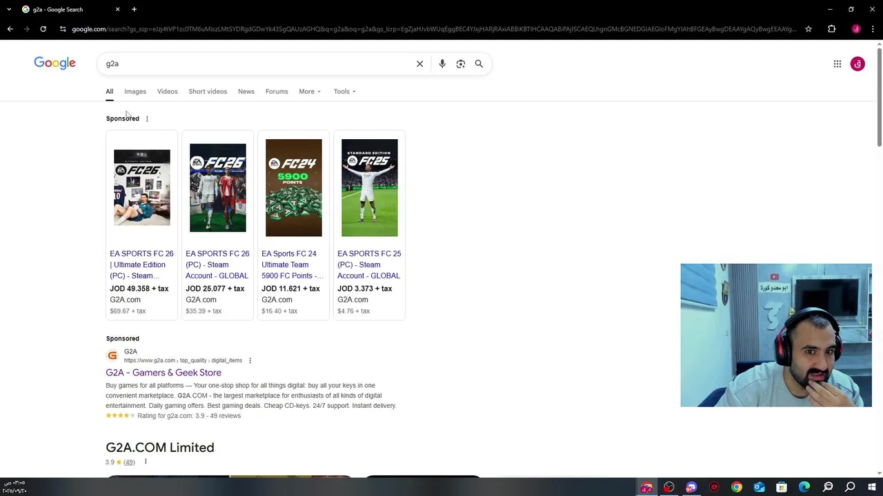Viewport: 883px width, 496px height.
Task: Open the browser extensions puzzle icon
Action: (831, 29)
